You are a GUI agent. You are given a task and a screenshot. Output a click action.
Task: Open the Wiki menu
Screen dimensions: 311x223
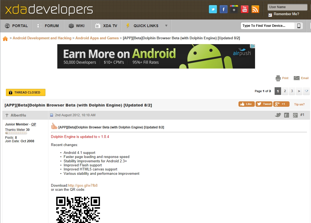77,26
